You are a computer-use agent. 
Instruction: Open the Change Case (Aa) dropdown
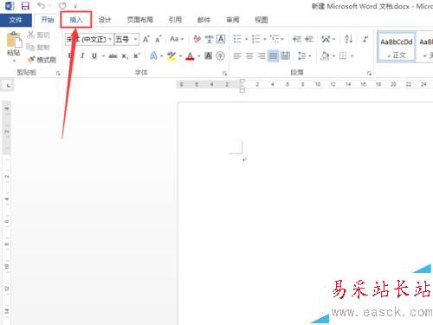click(177, 39)
